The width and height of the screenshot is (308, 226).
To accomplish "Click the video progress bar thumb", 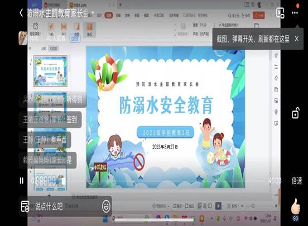I will click(64, 181).
